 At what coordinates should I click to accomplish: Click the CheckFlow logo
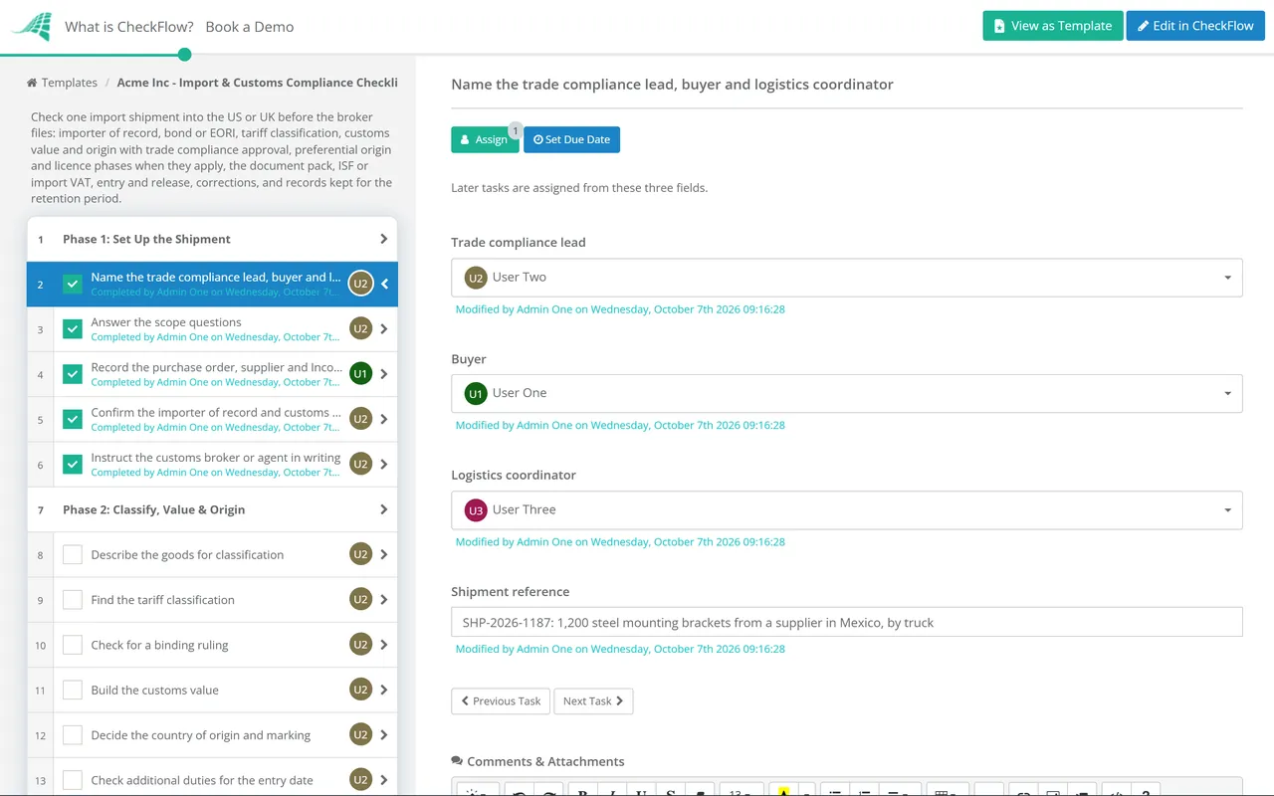[x=31, y=27]
